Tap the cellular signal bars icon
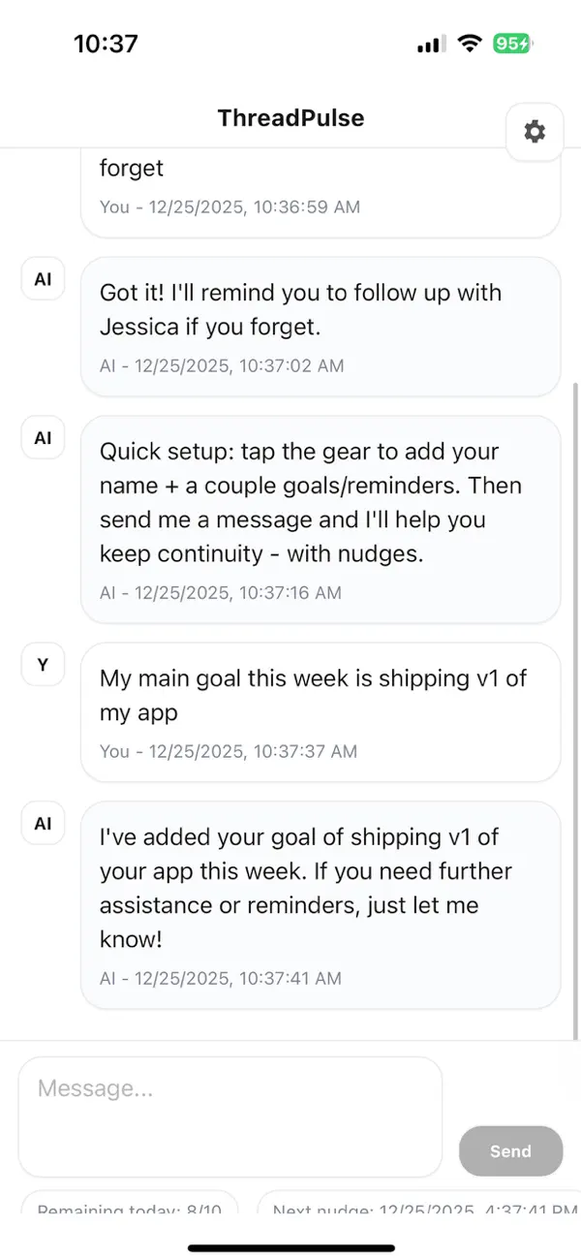 click(x=431, y=44)
